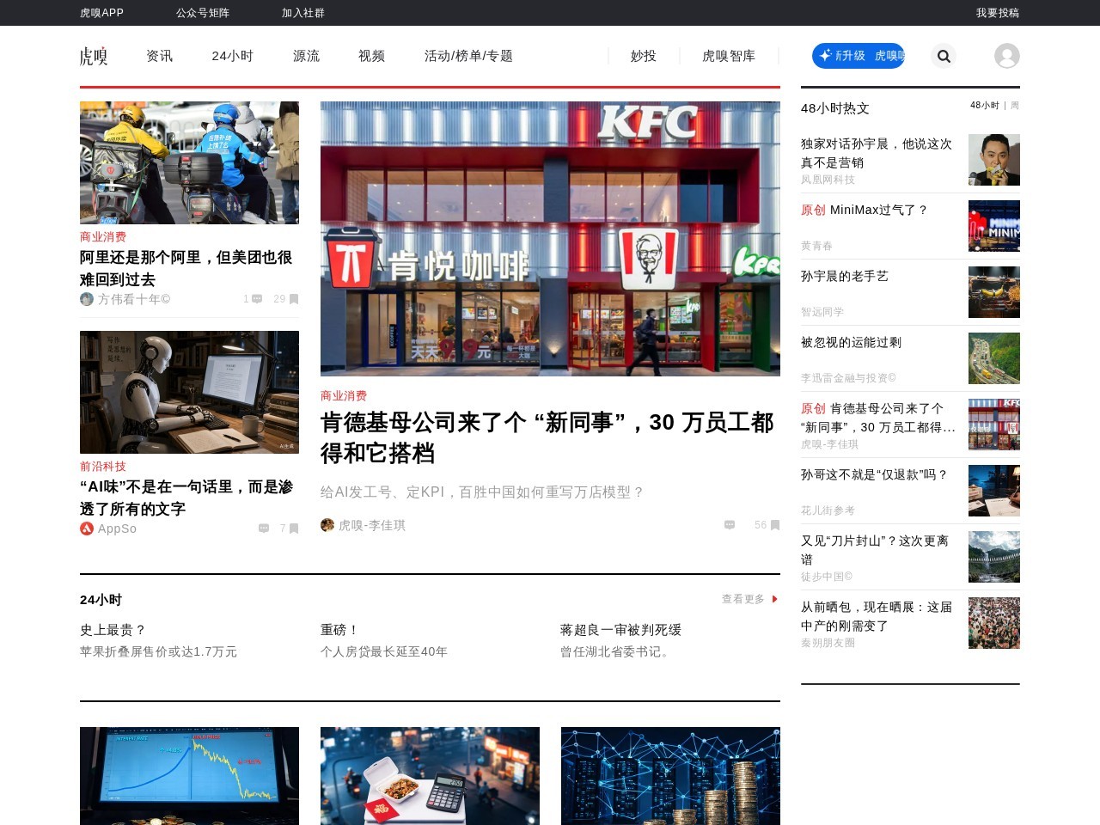Open hot article 孙哥这不就是仅退款吗

(875, 474)
